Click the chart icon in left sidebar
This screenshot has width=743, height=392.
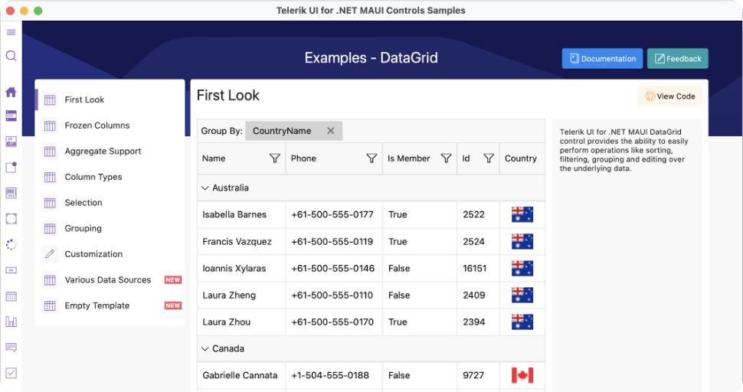tap(11, 322)
